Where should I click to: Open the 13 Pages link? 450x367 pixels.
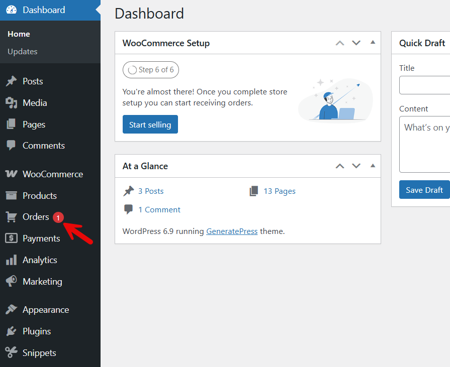(279, 191)
